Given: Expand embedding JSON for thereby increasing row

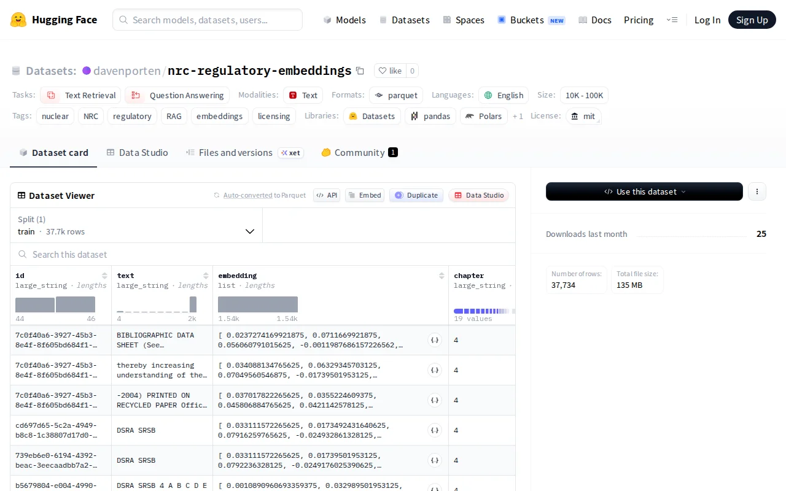Looking at the screenshot, I should (435, 370).
